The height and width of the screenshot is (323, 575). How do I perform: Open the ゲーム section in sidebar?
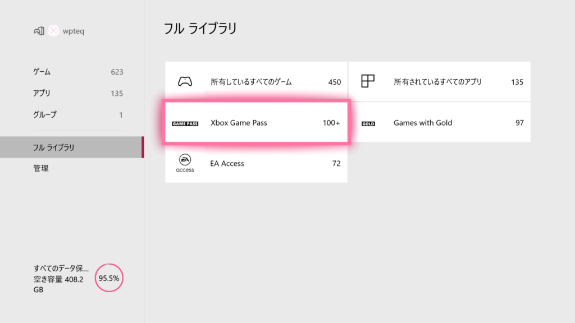(x=78, y=72)
